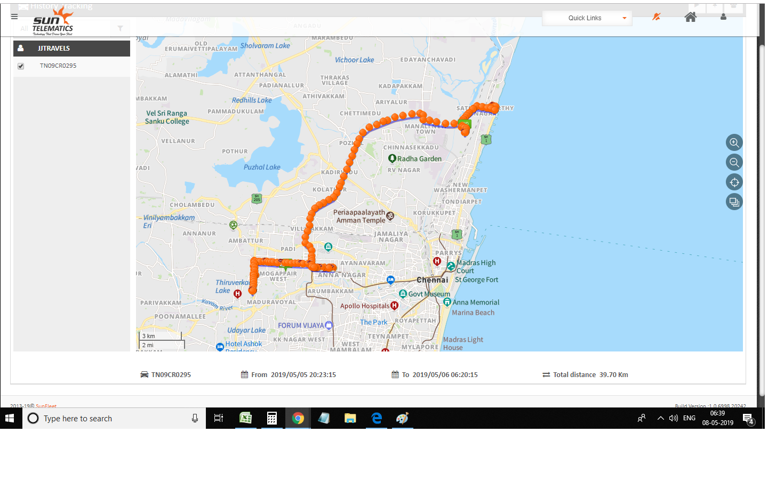Screen dimensions: 768x480
Task: Switch to Chrome on the taskbar
Action: coord(298,419)
